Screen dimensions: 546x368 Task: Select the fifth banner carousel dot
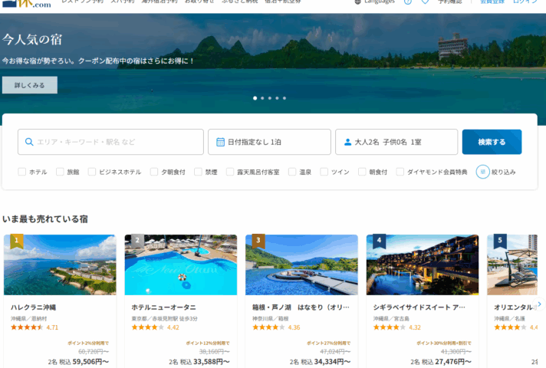pos(285,98)
